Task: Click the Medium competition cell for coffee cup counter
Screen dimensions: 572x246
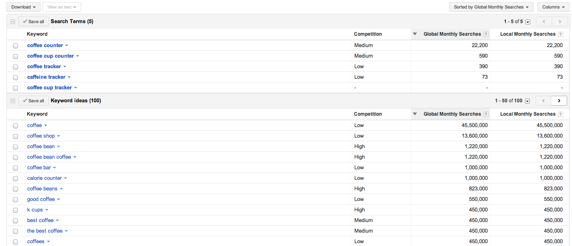Action: point(364,56)
